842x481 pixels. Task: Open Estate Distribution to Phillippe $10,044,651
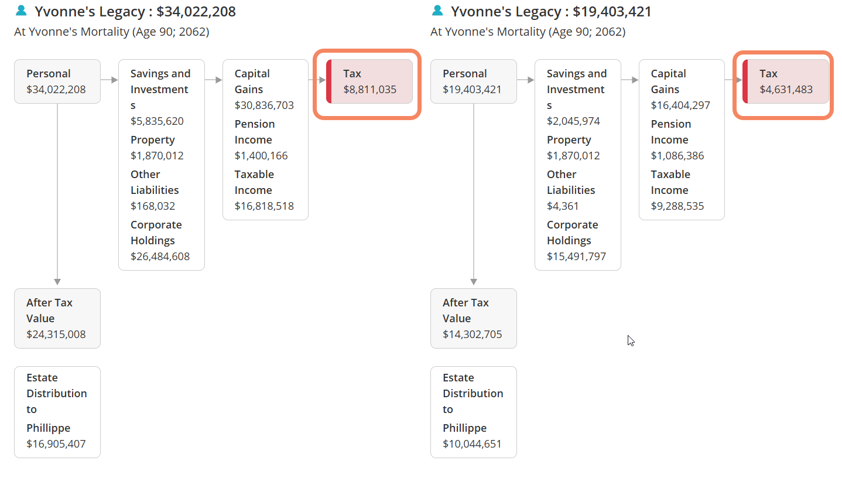(473, 411)
